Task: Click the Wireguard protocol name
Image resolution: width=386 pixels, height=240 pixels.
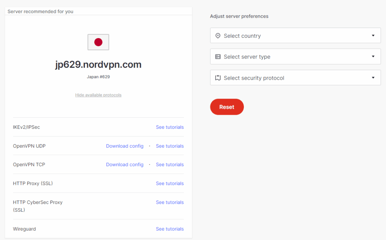Action: pos(25,229)
